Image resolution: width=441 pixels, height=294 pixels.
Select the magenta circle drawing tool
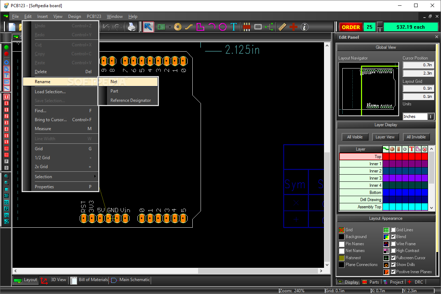point(223,27)
